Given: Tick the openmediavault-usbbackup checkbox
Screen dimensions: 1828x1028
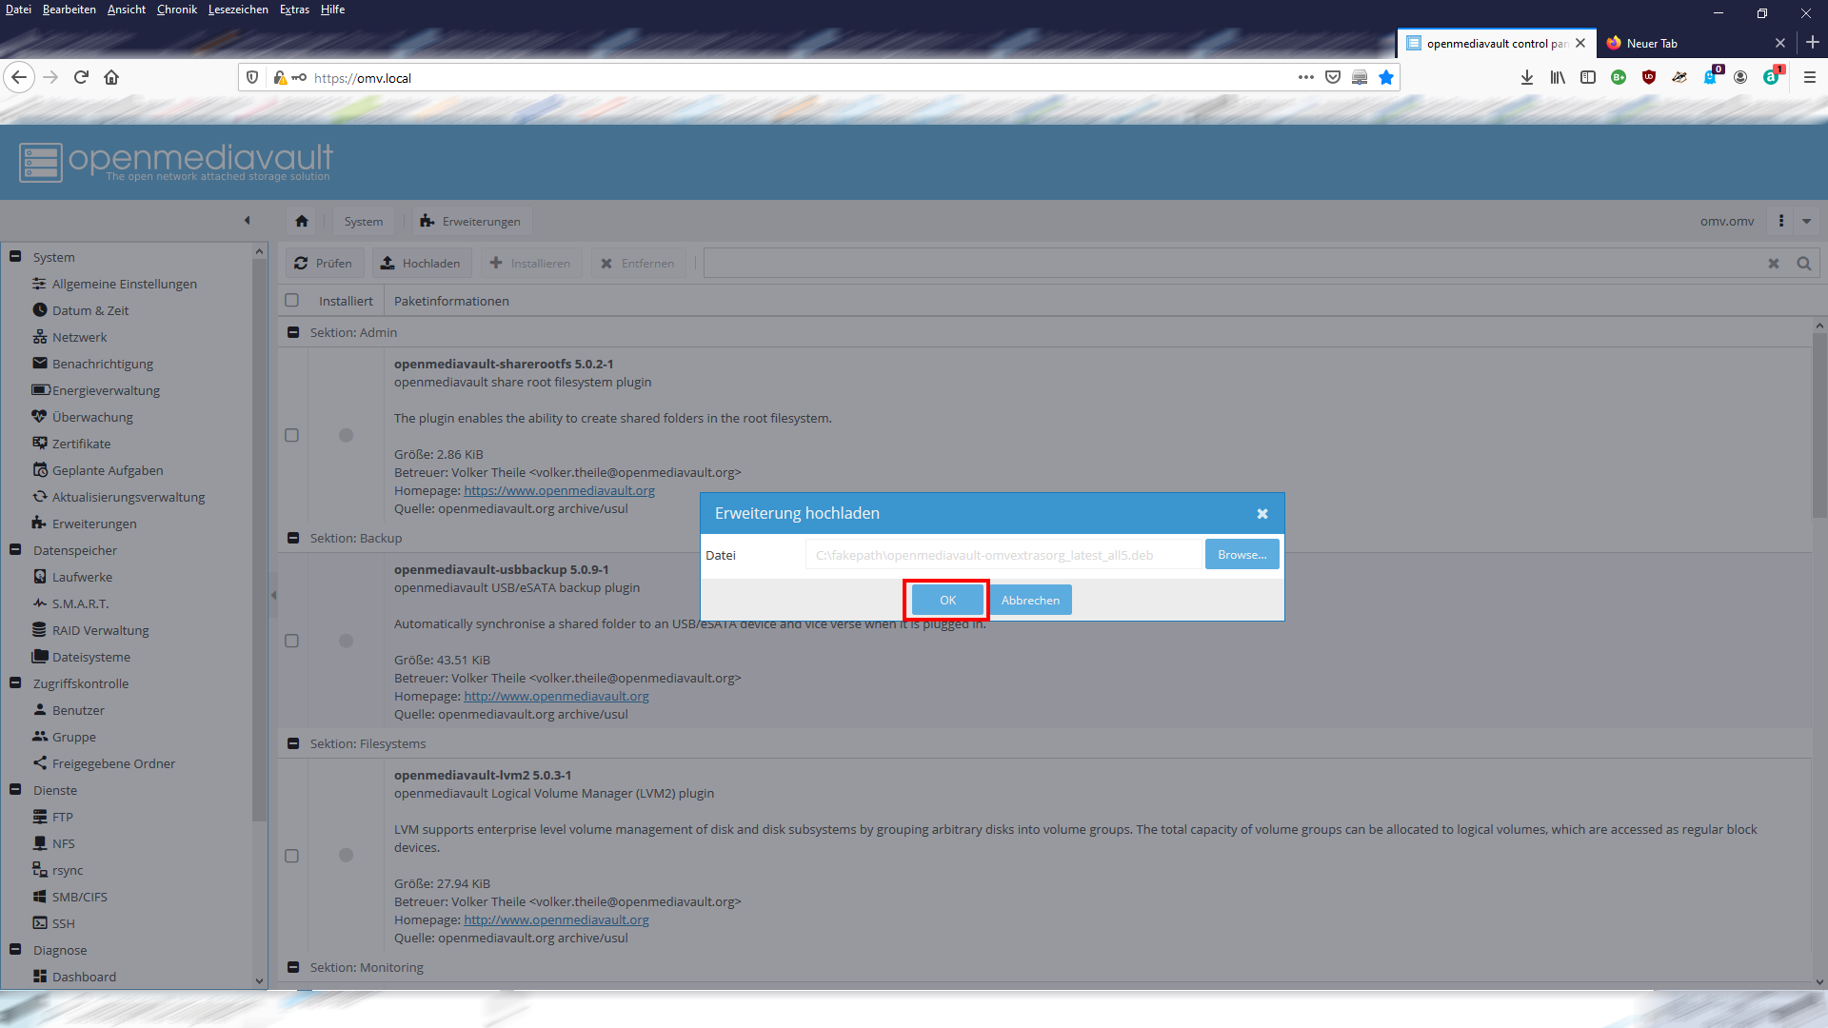Looking at the screenshot, I should point(292,641).
